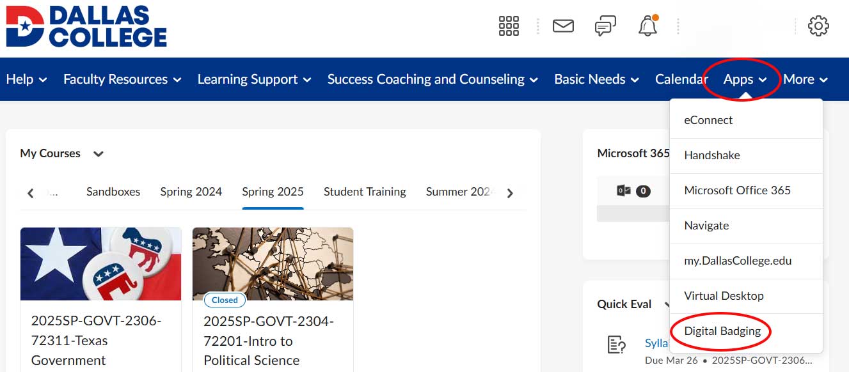Image resolution: width=849 pixels, height=372 pixels.
Task: Click the Closed badge on Intro to Political Science
Action: click(x=224, y=300)
